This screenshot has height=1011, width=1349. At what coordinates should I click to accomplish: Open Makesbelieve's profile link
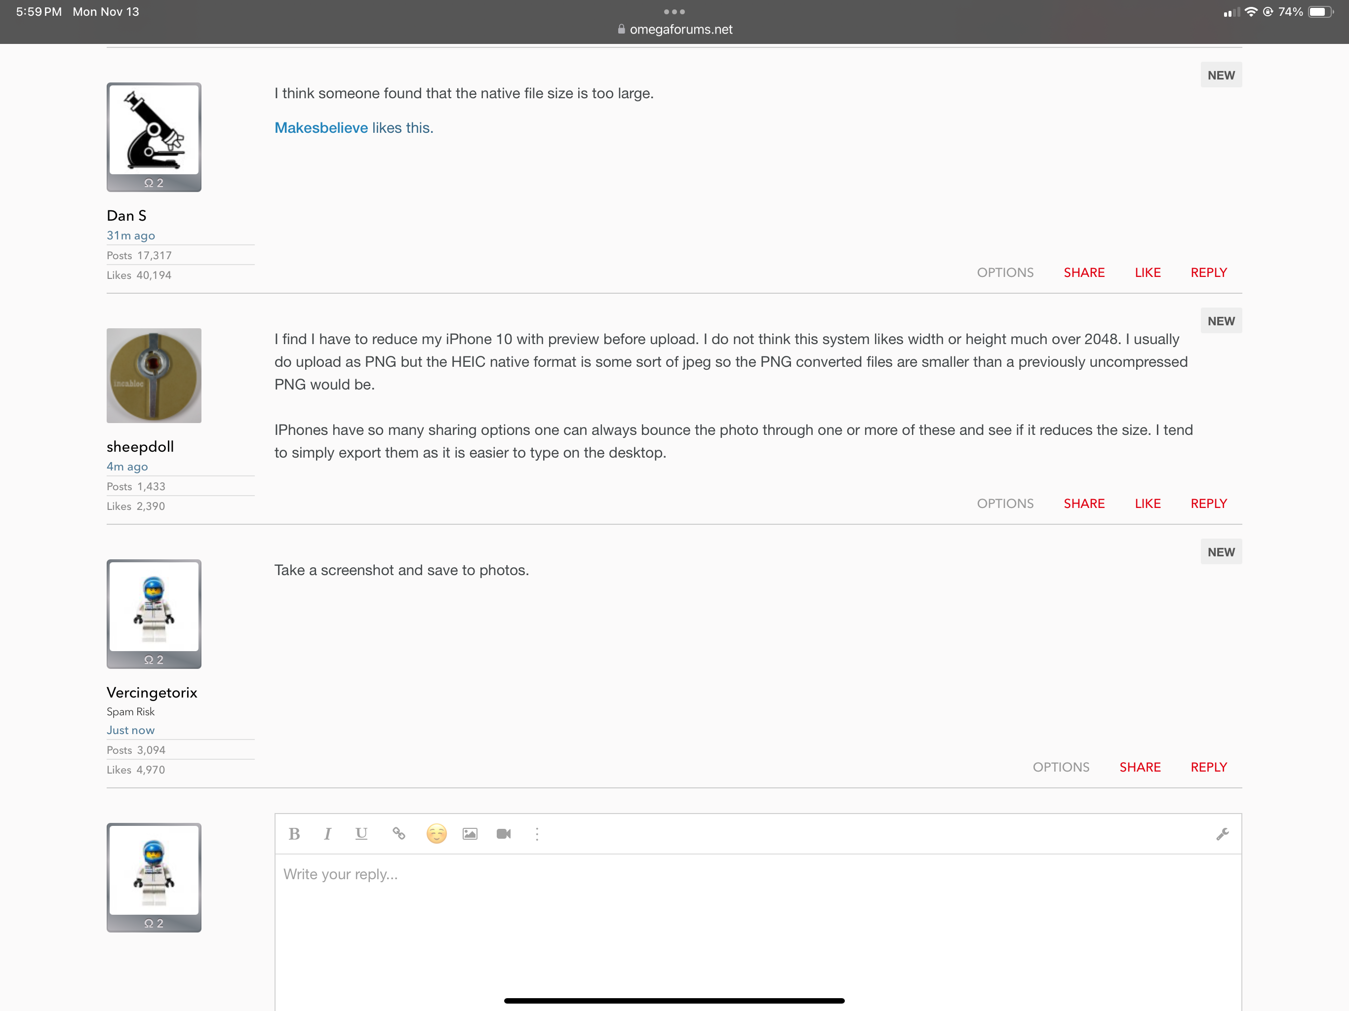(321, 128)
